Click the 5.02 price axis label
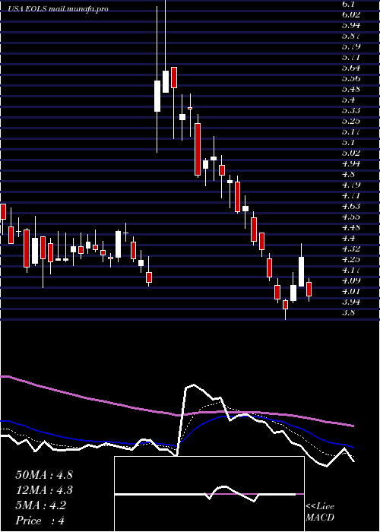The width and height of the screenshot is (380, 532). click(351, 153)
